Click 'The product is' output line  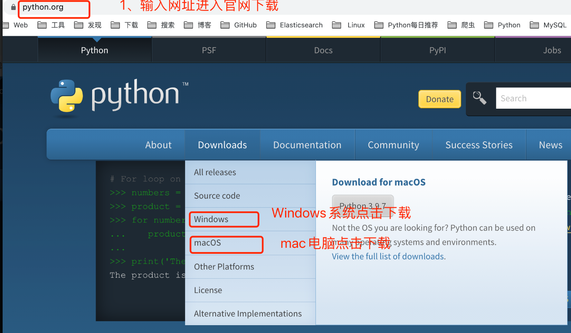[x=147, y=275]
